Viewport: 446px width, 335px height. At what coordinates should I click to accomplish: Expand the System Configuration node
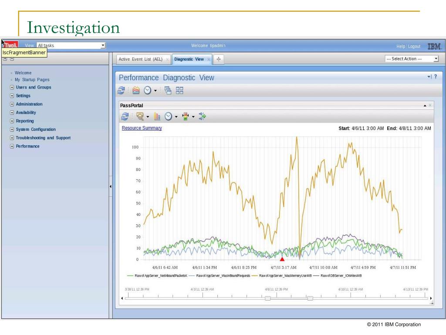[x=12, y=129]
